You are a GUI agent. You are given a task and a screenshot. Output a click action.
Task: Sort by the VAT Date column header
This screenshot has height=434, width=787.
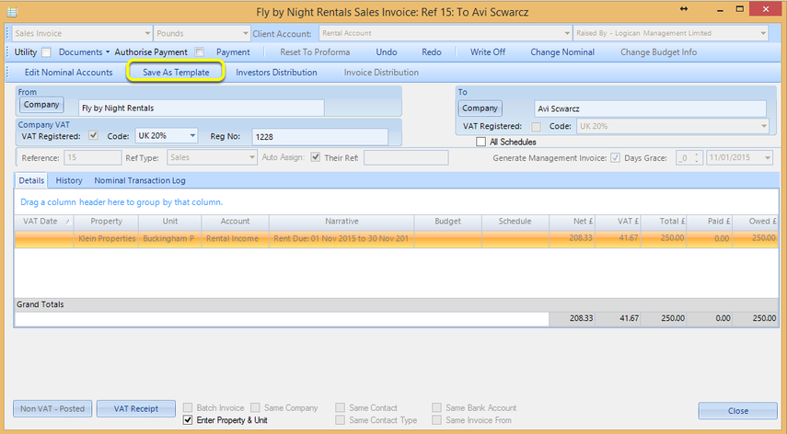pos(44,221)
